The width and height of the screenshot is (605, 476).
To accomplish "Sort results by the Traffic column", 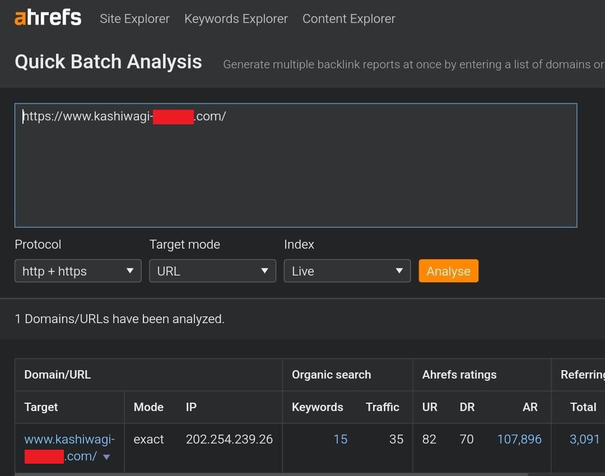I will (382, 407).
